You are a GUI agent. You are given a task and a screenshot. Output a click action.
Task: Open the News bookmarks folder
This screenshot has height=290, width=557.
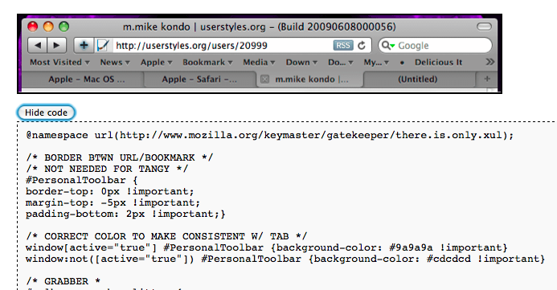pos(114,63)
